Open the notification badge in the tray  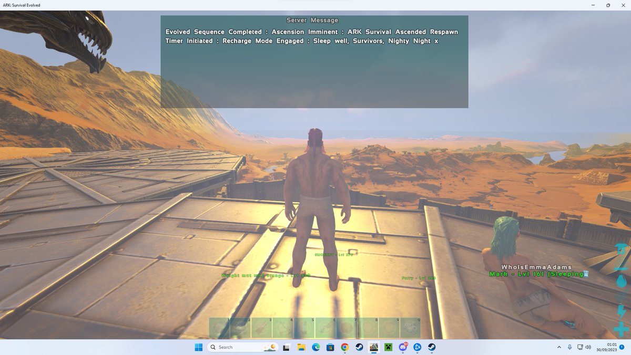click(x=622, y=347)
